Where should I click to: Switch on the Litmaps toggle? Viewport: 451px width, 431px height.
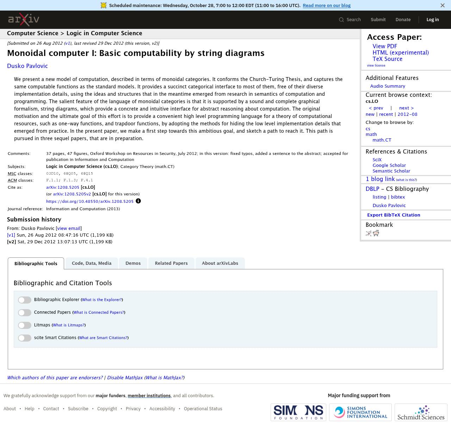pos(25,325)
